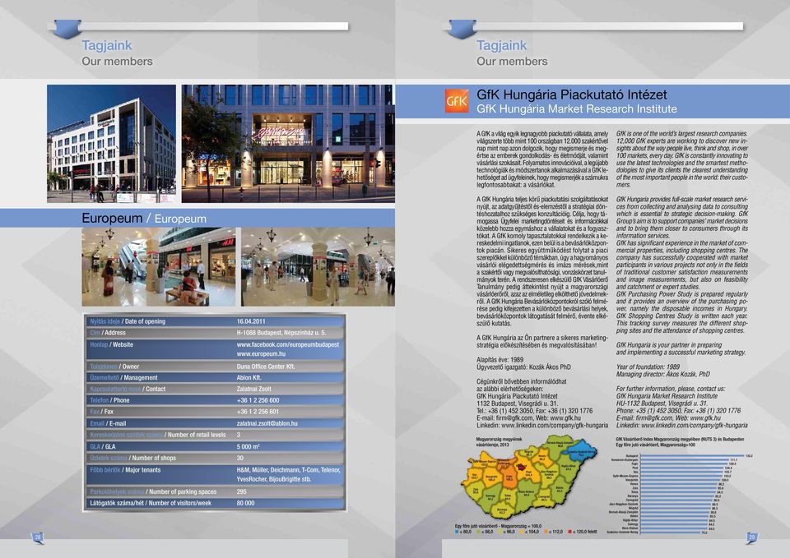Click the Address row label
Image resolution: width=790 pixels, height=558 pixels.
point(108,333)
